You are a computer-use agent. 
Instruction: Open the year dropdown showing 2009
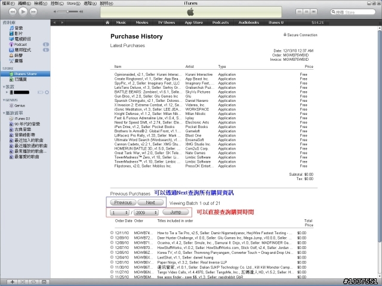click(x=146, y=213)
